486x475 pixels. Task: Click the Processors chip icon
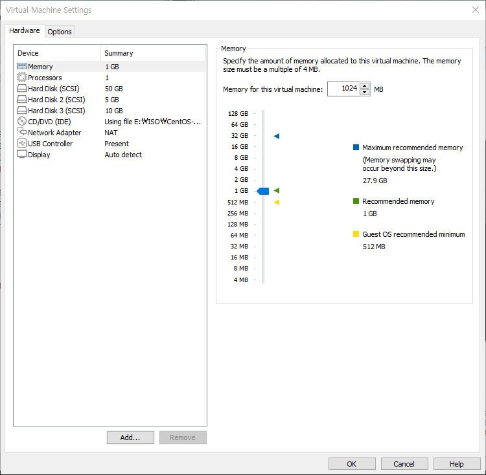click(21, 77)
